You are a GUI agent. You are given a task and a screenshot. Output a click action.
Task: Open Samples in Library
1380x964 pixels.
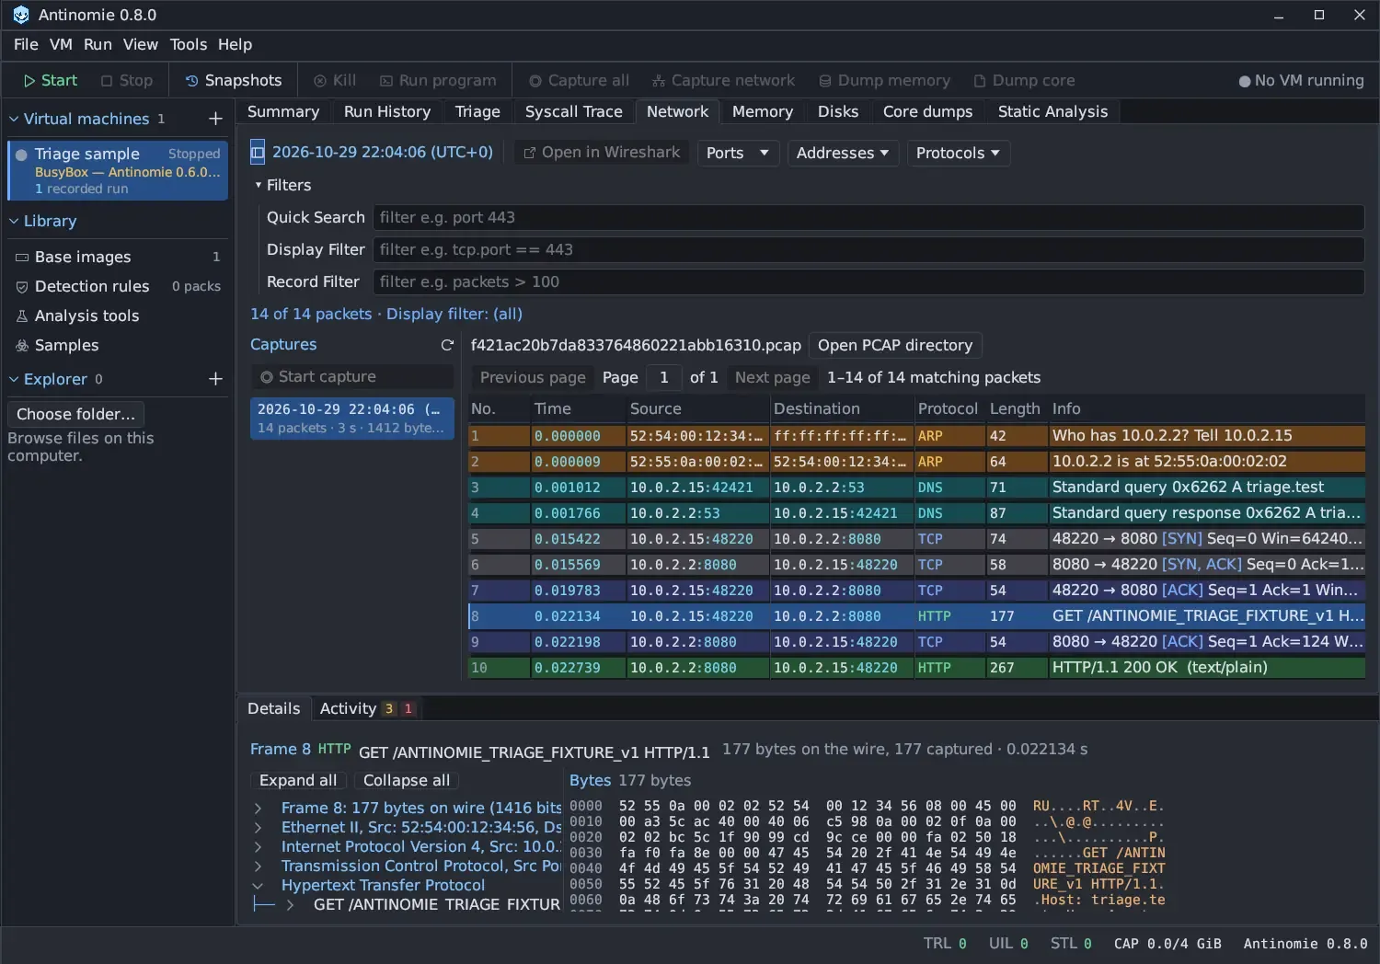pyautogui.click(x=118, y=345)
